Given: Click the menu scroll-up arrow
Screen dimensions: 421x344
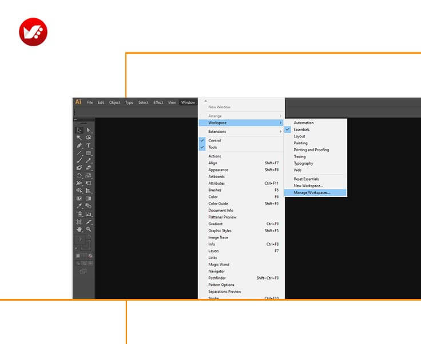Looking at the screenshot, I should point(206,101).
